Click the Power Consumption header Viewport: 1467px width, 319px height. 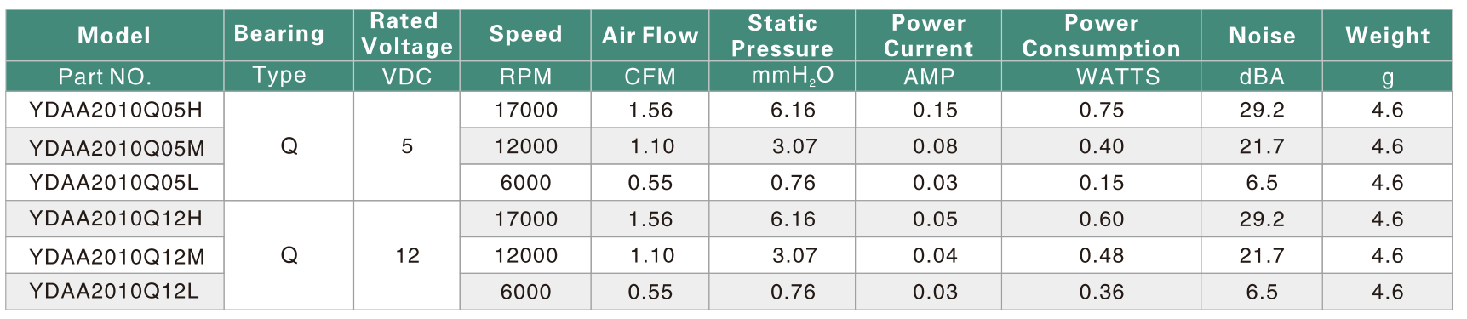1101,36
